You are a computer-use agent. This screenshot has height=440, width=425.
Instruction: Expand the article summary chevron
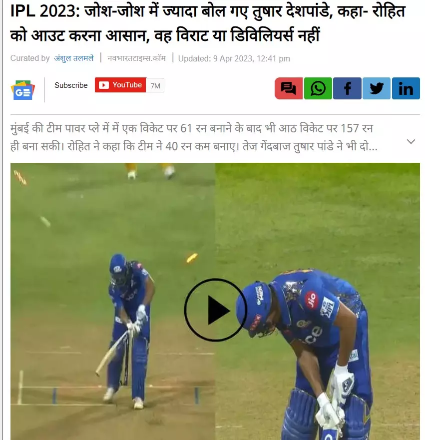(411, 141)
